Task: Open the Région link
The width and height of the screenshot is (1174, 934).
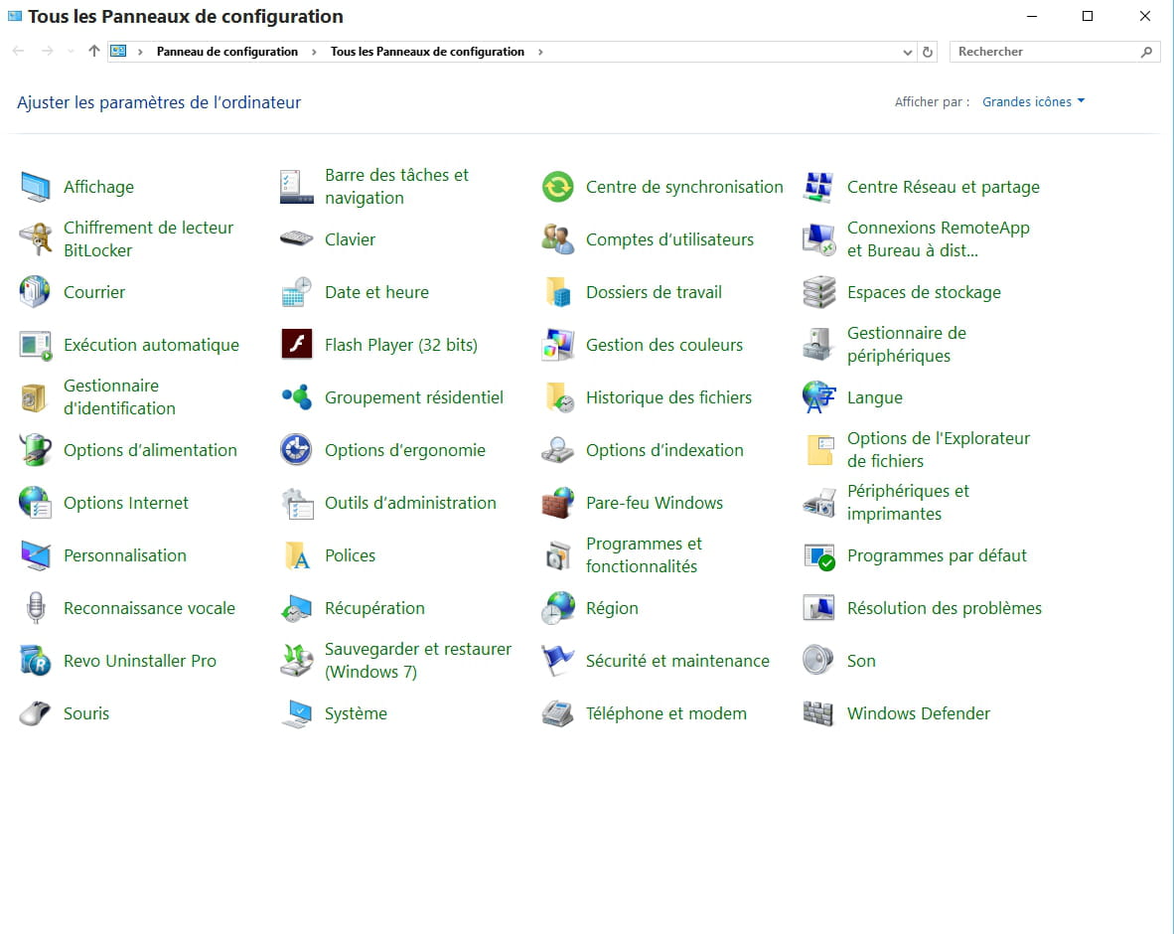Action: (x=612, y=608)
